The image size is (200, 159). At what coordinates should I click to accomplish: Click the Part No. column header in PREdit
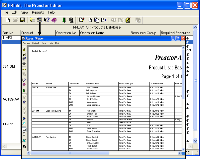tap(11, 33)
